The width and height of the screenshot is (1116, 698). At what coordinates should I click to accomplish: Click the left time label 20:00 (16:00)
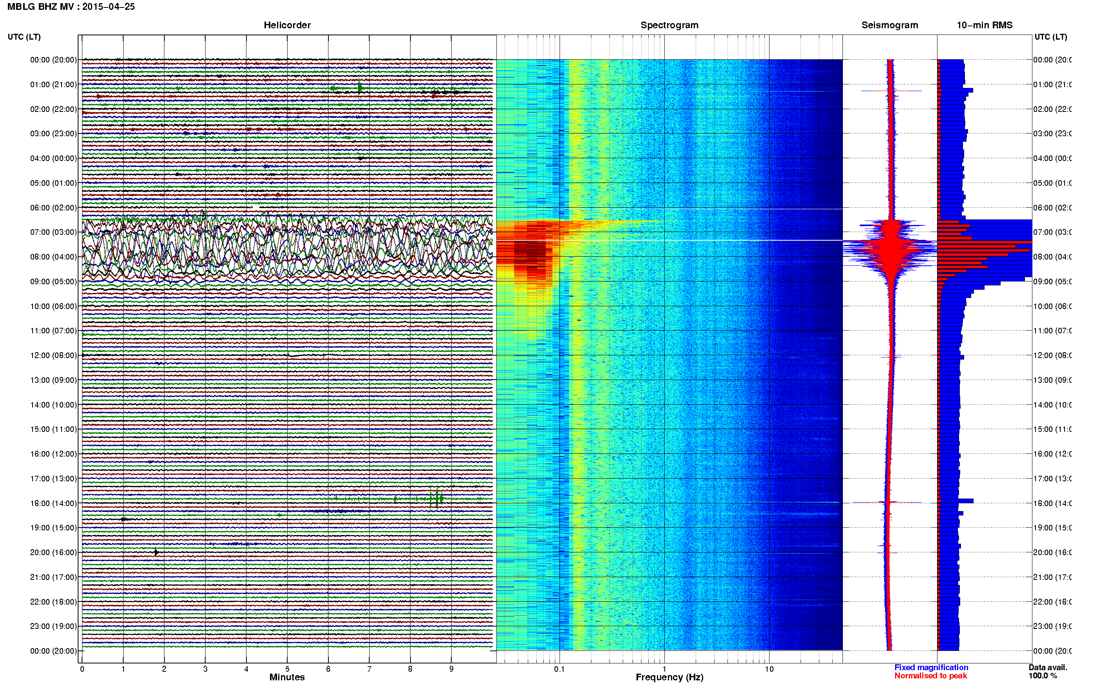[53, 553]
